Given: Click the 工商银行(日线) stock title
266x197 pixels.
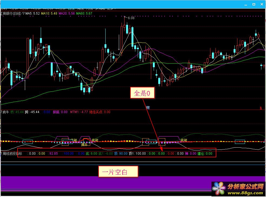Looking at the screenshot, I should 11,13.
